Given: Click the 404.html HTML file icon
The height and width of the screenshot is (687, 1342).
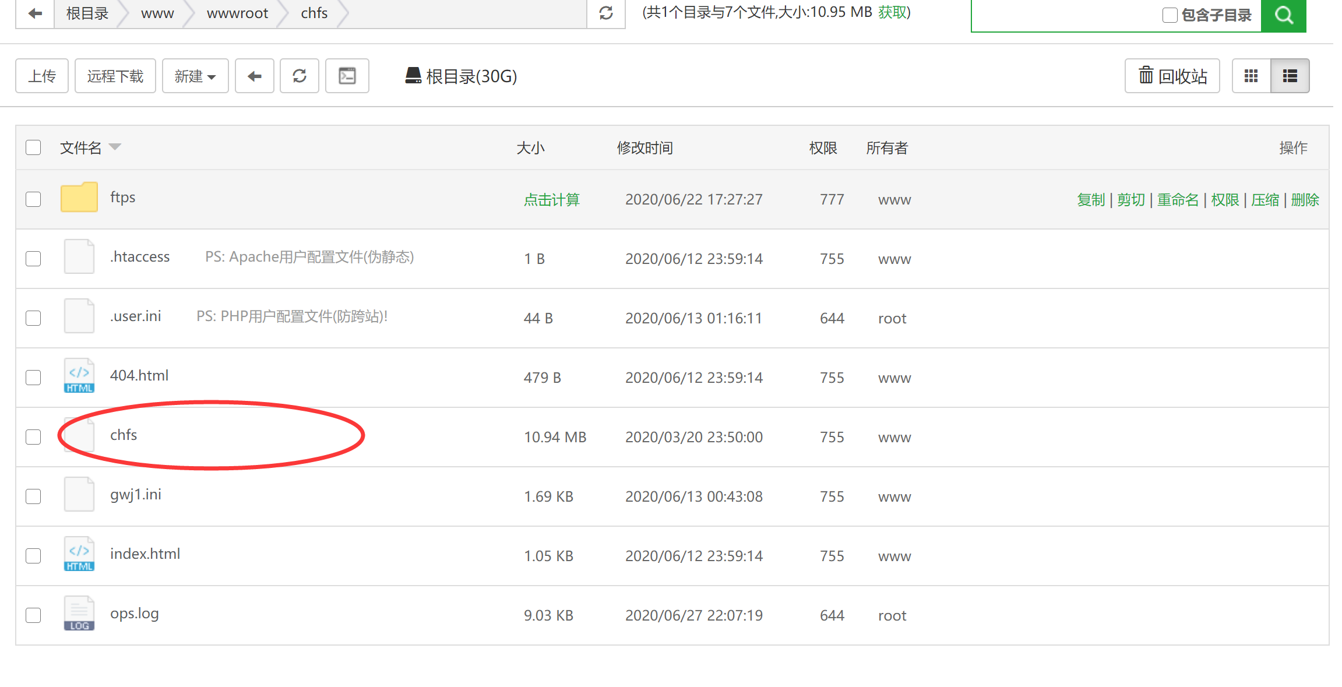Looking at the screenshot, I should 79,375.
